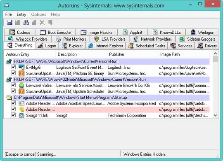Click the EvtMgr6 Logitech entry icon
The image size is (223, 161).
tap(21, 68)
